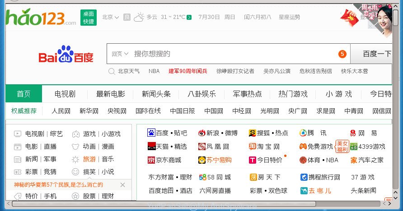Click the news icon beside 新闻 | 军事

pos(18,160)
